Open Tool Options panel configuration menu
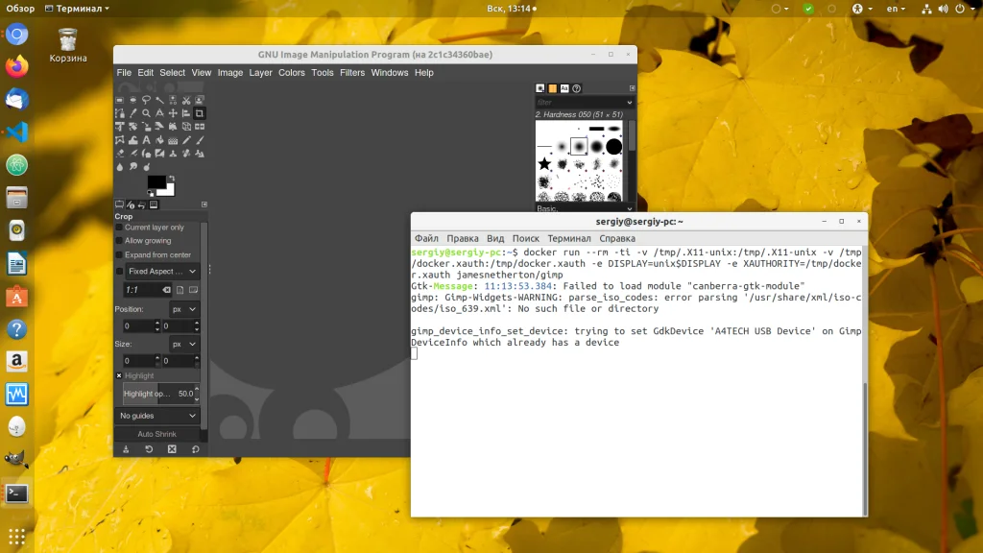The image size is (983, 553). (204, 204)
